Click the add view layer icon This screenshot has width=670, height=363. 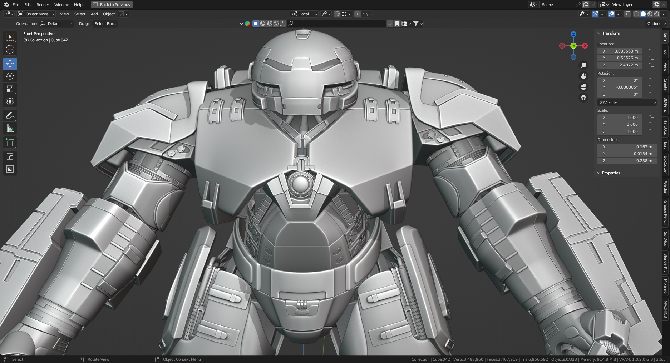click(656, 5)
